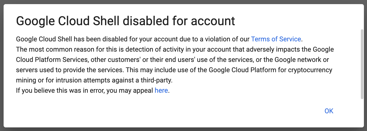Click the word "disabled" in the dialog title

click(147, 21)
